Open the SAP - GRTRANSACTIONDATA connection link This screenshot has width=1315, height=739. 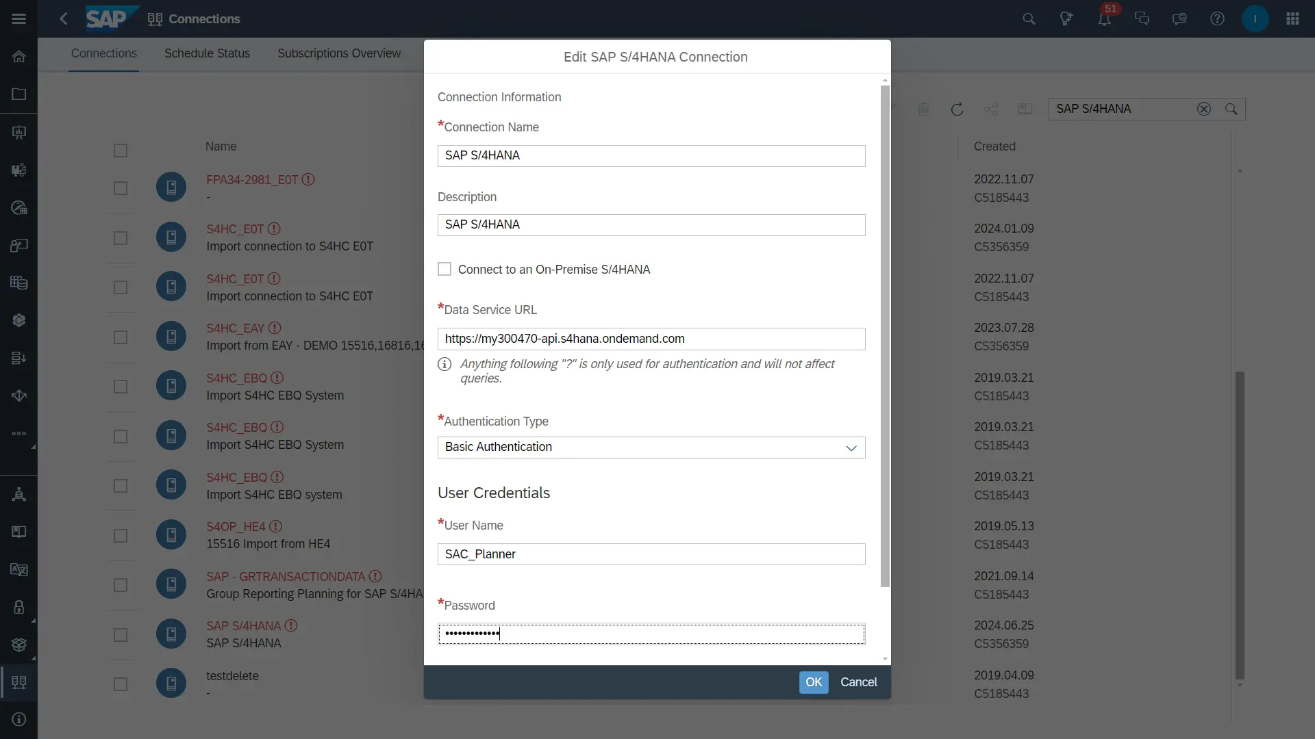[x=286, y=577]
